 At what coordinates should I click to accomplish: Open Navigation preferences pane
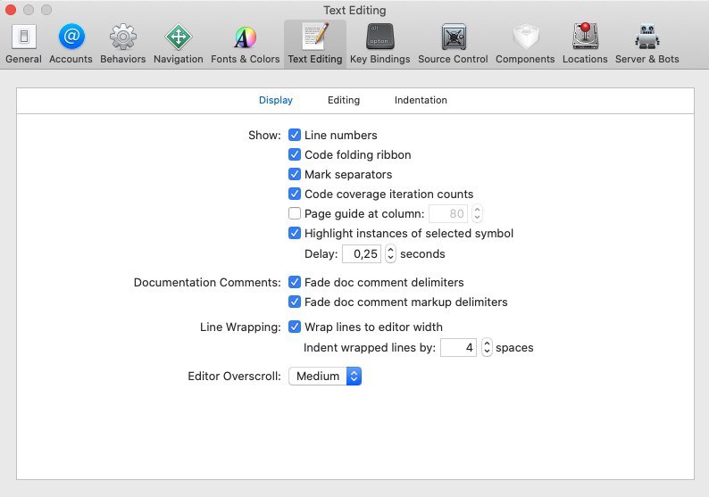point(179,45)
